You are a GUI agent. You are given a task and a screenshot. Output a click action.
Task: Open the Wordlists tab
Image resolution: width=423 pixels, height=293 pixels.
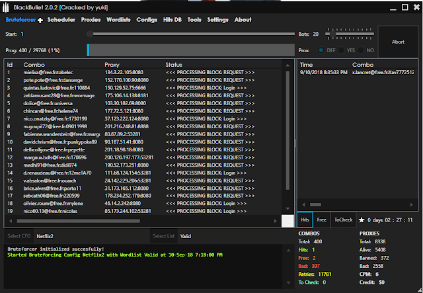[118, 20]
